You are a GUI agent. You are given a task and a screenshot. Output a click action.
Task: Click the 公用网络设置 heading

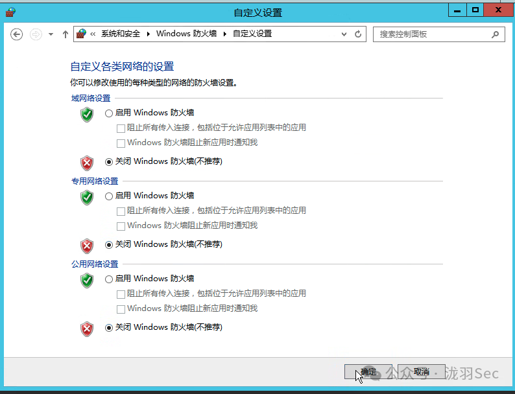95,264
